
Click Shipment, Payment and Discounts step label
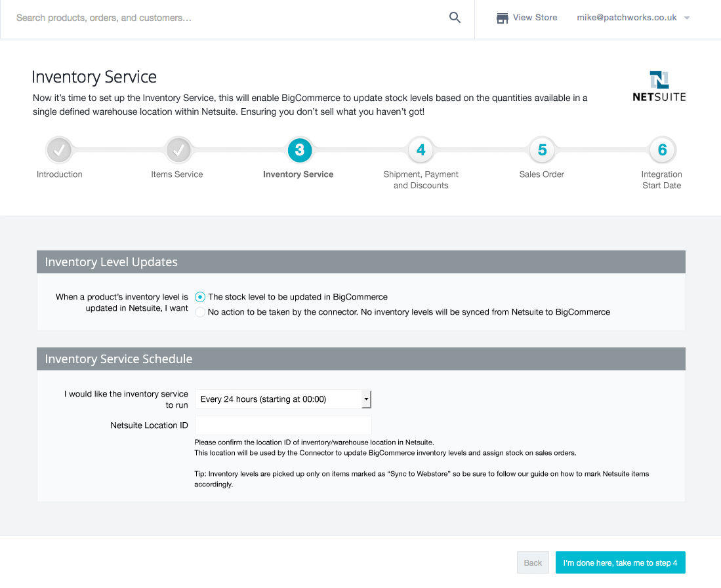click(x=421, y=180)
